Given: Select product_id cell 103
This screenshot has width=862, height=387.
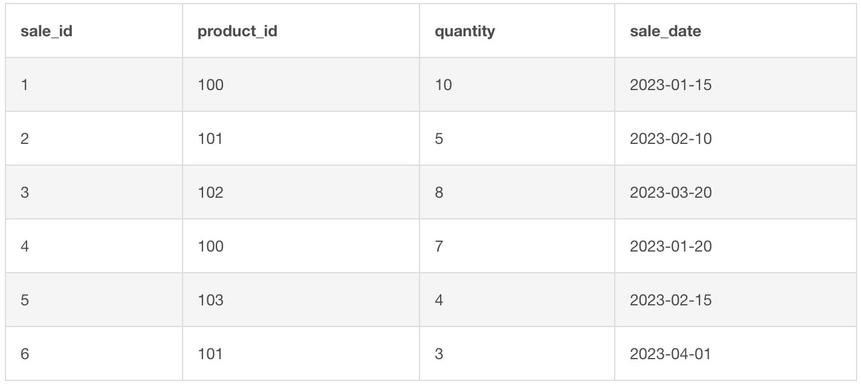Looking at the screenshot, I should click(210, 301).
